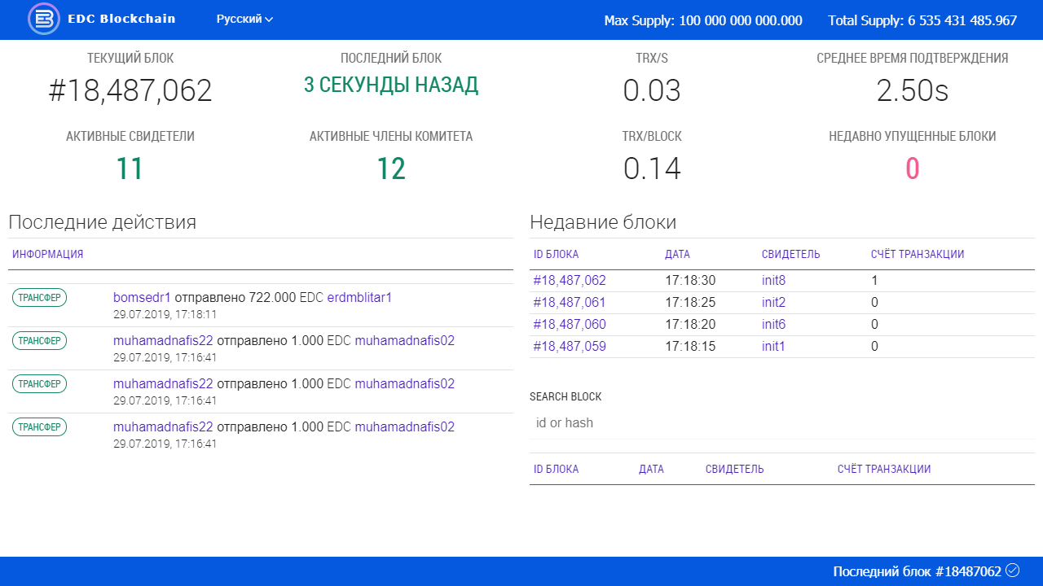Screen dimensions: 1043x586
Task: Open the Русский language dropdown
Action: click(x=244, y=19)
